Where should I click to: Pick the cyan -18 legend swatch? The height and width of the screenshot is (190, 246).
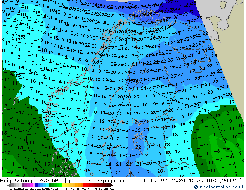tap(47, 185)
